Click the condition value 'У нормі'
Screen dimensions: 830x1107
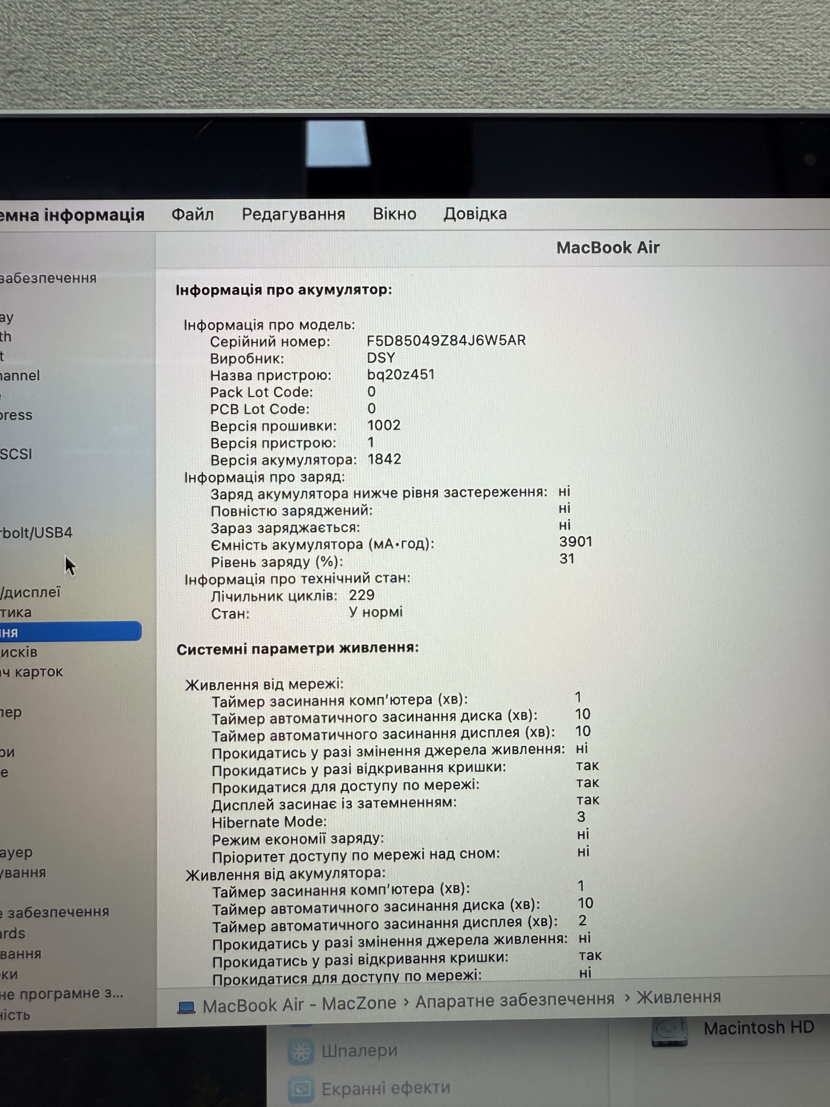pyautogui.click(x=376, y=612)
